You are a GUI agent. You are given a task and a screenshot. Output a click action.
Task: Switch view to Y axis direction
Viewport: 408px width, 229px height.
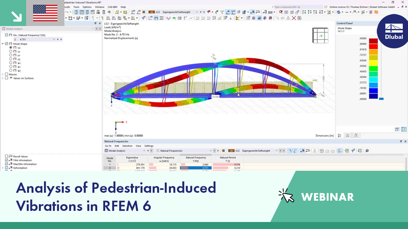[310, 12]
